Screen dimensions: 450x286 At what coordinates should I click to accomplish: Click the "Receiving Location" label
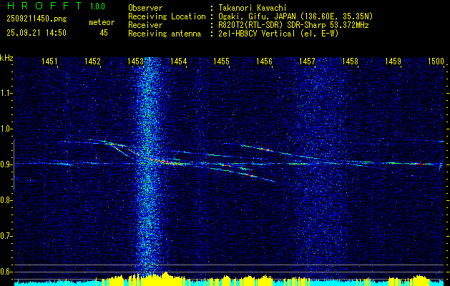click(x=167, y=16)
